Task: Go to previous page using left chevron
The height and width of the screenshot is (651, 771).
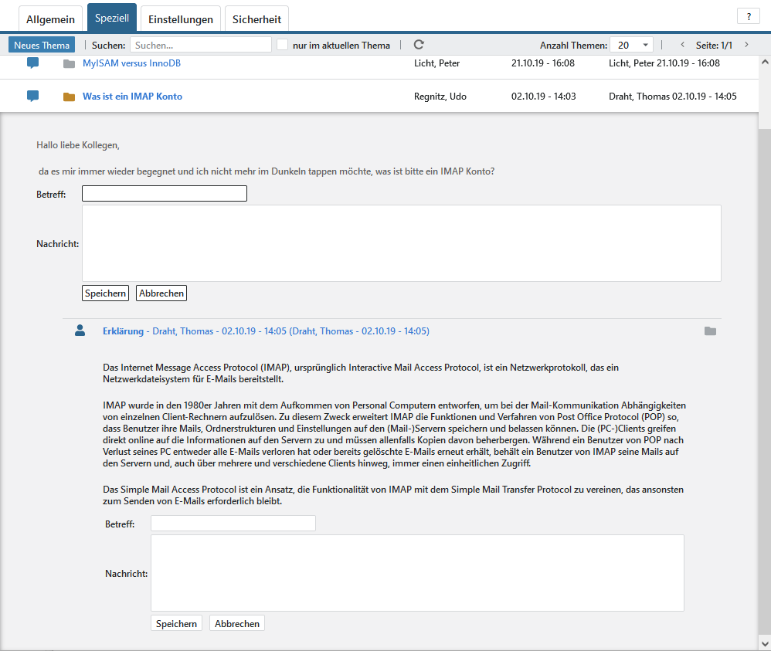Action: (682, 45)
